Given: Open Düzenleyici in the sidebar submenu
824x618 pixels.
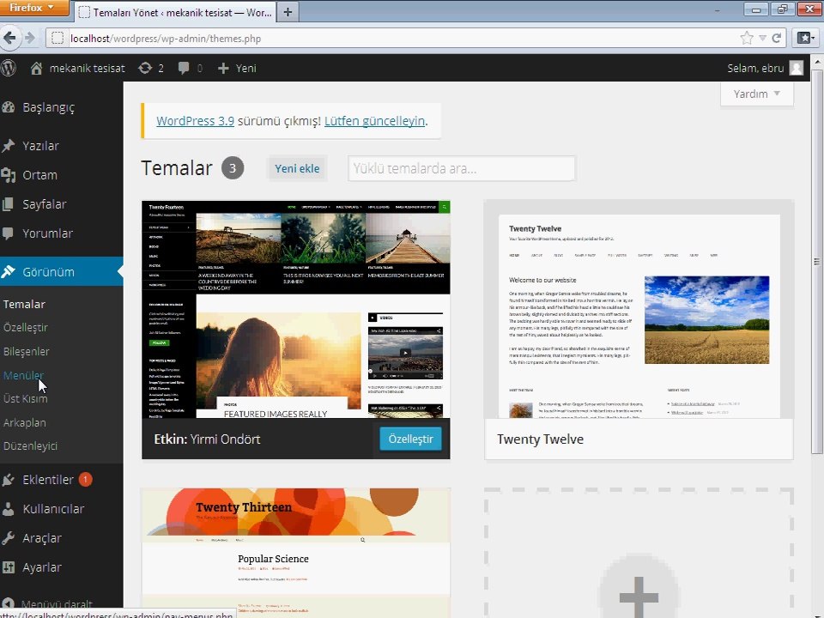Looking at the screenshot, I should point(31,445).
